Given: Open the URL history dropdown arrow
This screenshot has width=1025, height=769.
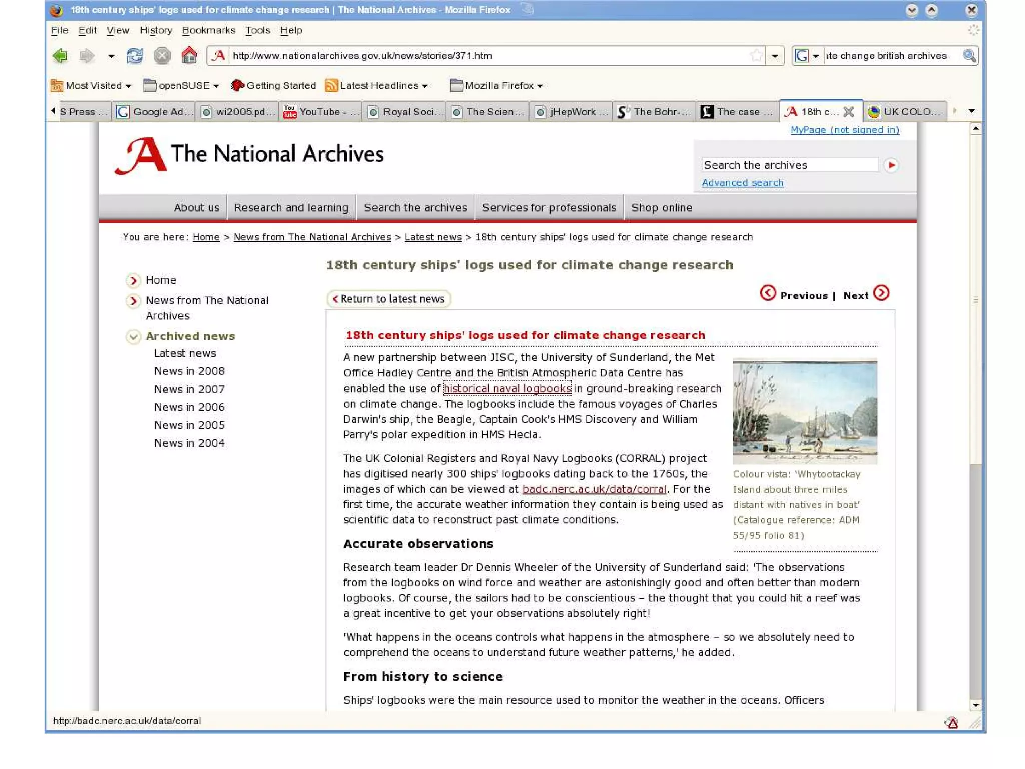Looking at the screenshot, I should (x=775, y=56).
